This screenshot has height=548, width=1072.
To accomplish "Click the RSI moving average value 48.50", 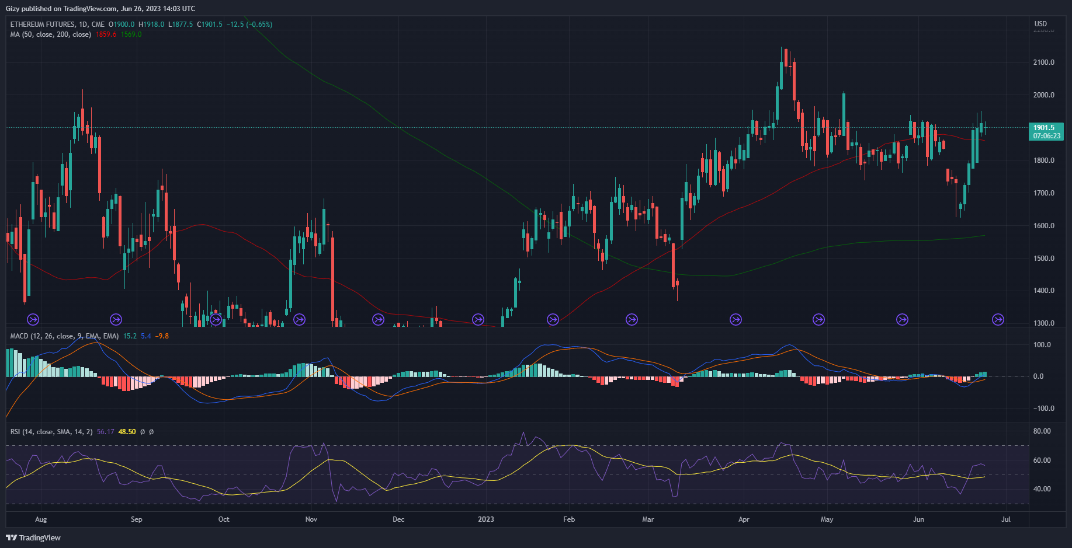I will click(x=127, y=432).
